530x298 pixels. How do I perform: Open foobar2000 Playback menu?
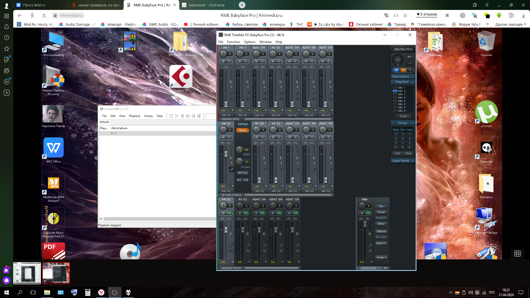point(134,116)
